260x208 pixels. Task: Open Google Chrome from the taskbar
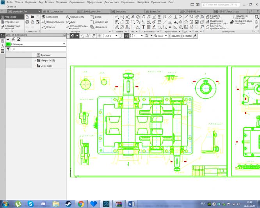pos(81,204)
